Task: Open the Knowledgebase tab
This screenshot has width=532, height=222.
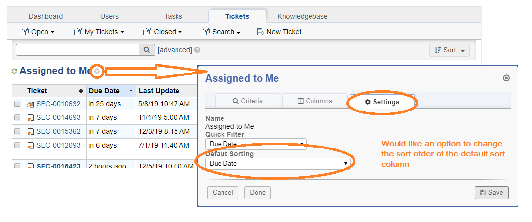Action: click(302, 16)
